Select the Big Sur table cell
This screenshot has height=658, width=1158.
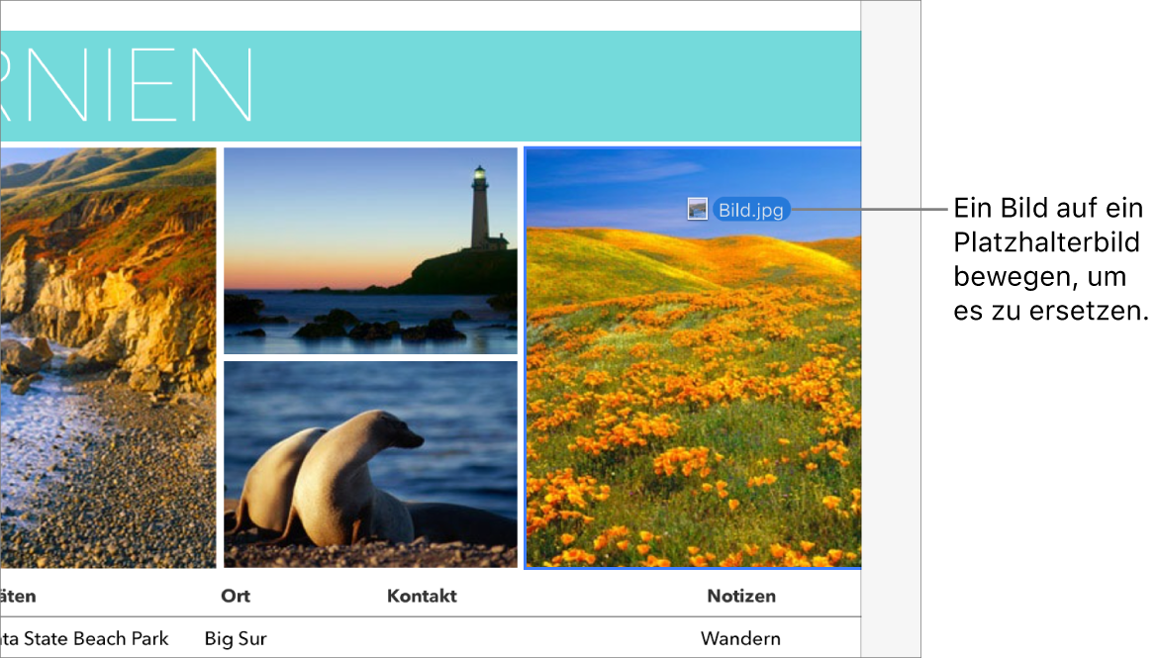236,638
